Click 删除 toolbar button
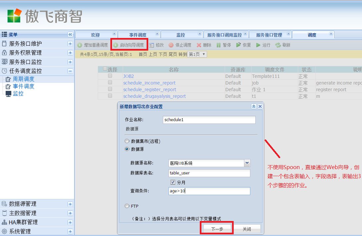The image size is (362, 236). pos(204,45)
